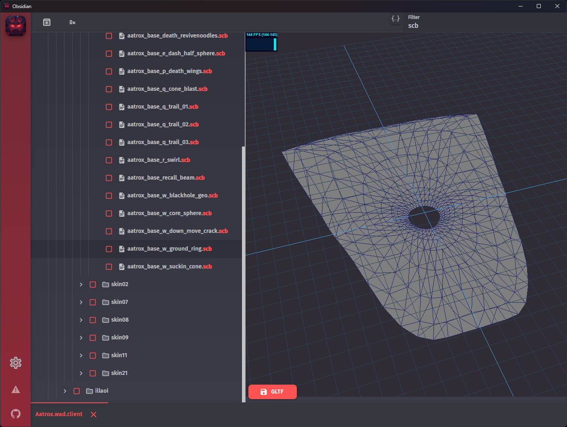Click the skin09 folder label
567x427 pixels.
click(120, 337)
